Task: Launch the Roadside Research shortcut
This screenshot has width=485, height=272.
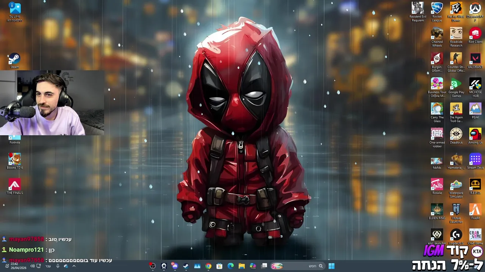Action: coord(456,37)
